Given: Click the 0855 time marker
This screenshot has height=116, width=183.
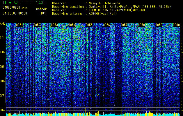Looking at the screenshot, I should click(89, 25).
